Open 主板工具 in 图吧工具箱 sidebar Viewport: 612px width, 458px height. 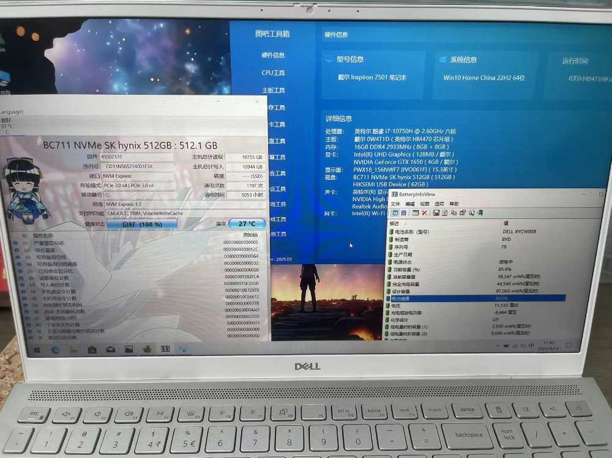click(x=273, y=90)
